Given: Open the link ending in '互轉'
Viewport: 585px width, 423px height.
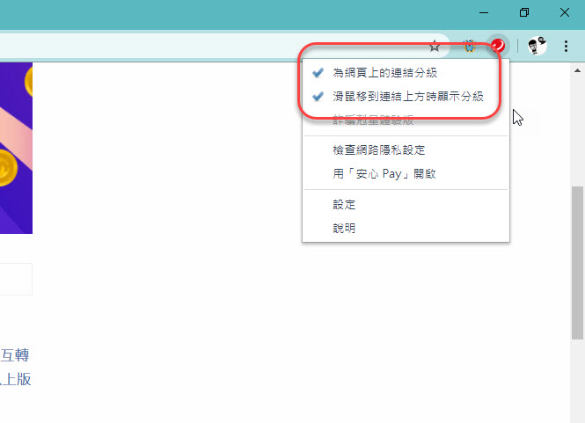Looking at the screenshot, I should tap(15, 355).
